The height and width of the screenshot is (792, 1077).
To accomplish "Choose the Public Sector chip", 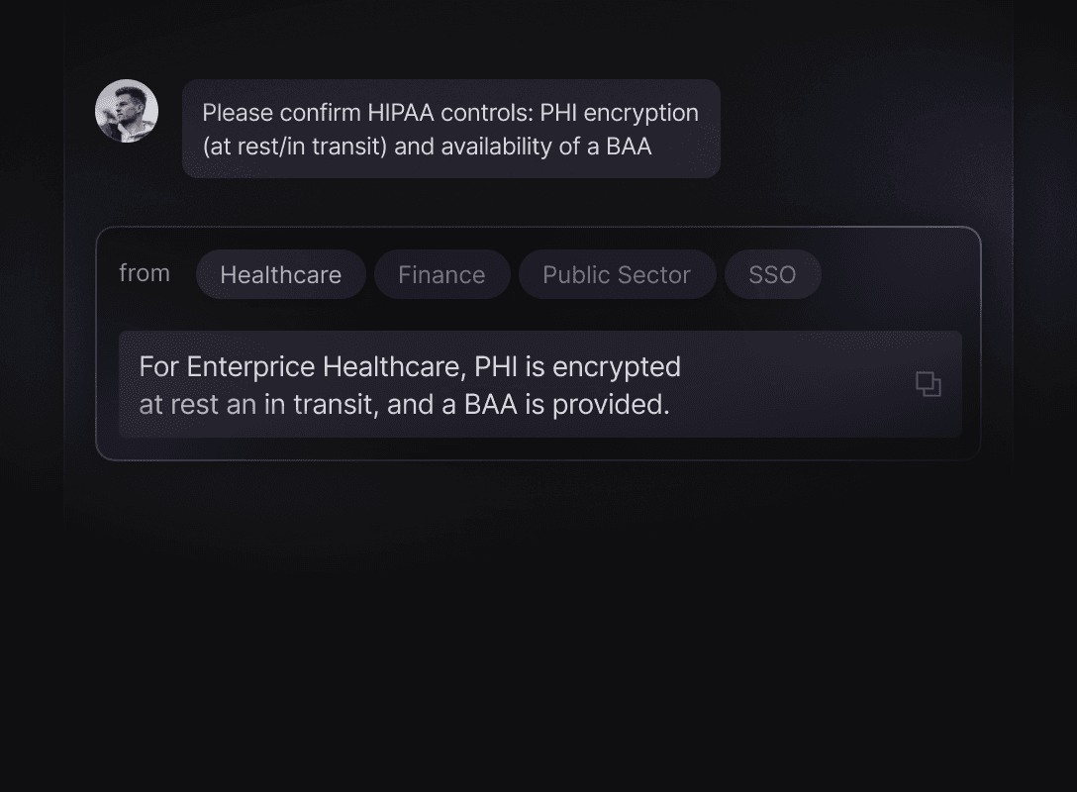I will 617,275.
